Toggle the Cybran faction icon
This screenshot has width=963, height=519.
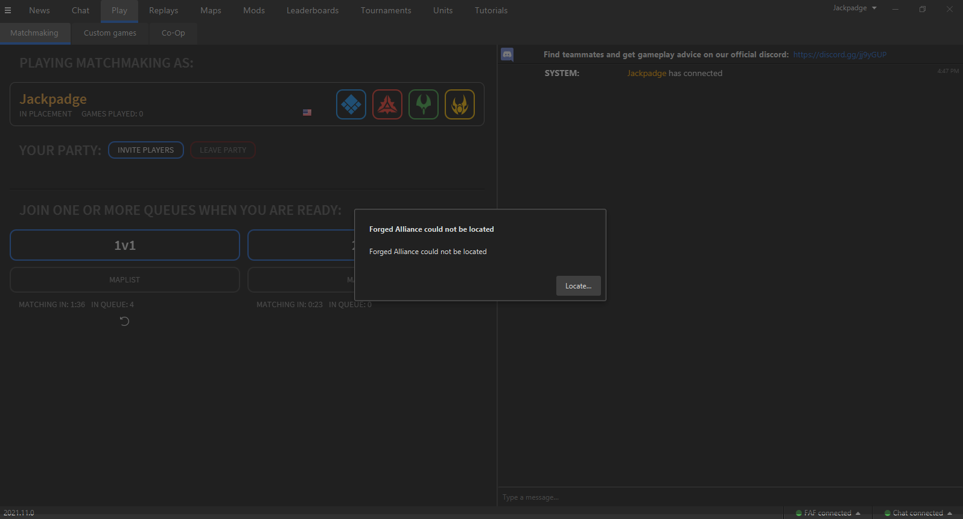pos(387,104)
